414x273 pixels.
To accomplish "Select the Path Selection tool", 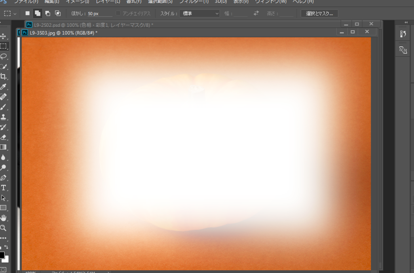I will point(3,198).
